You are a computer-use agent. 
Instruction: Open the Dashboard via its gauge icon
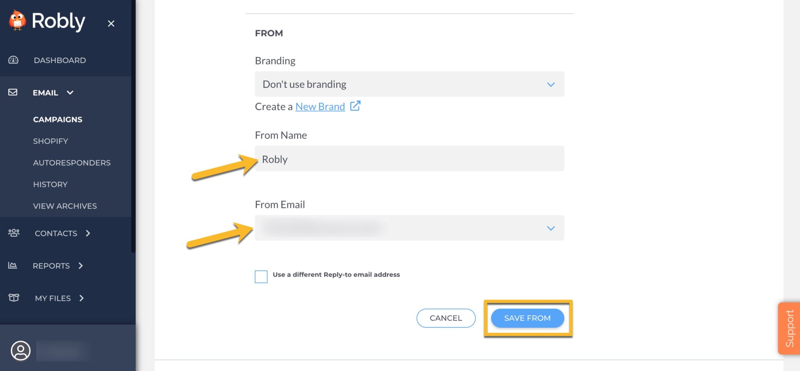[x=13, y=60]
